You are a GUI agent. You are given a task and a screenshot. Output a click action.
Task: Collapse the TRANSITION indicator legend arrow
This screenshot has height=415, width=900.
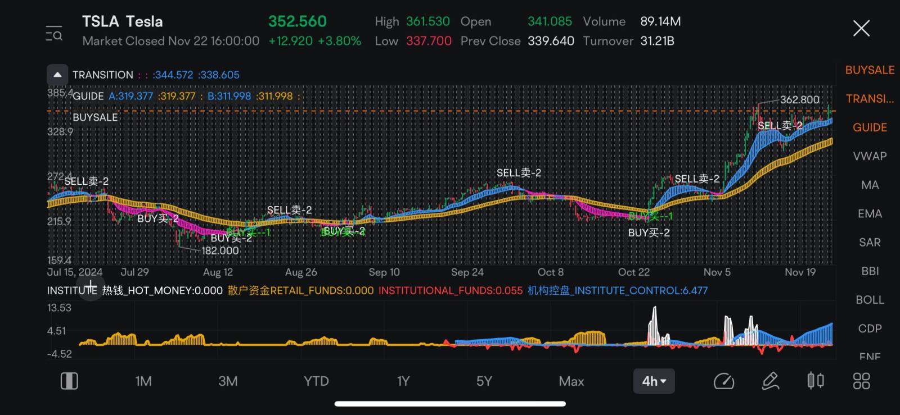[x=57, y=75]
